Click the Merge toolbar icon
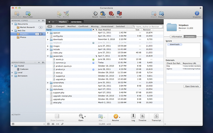This screenshot has height=133, width=213. pos(119,13)
